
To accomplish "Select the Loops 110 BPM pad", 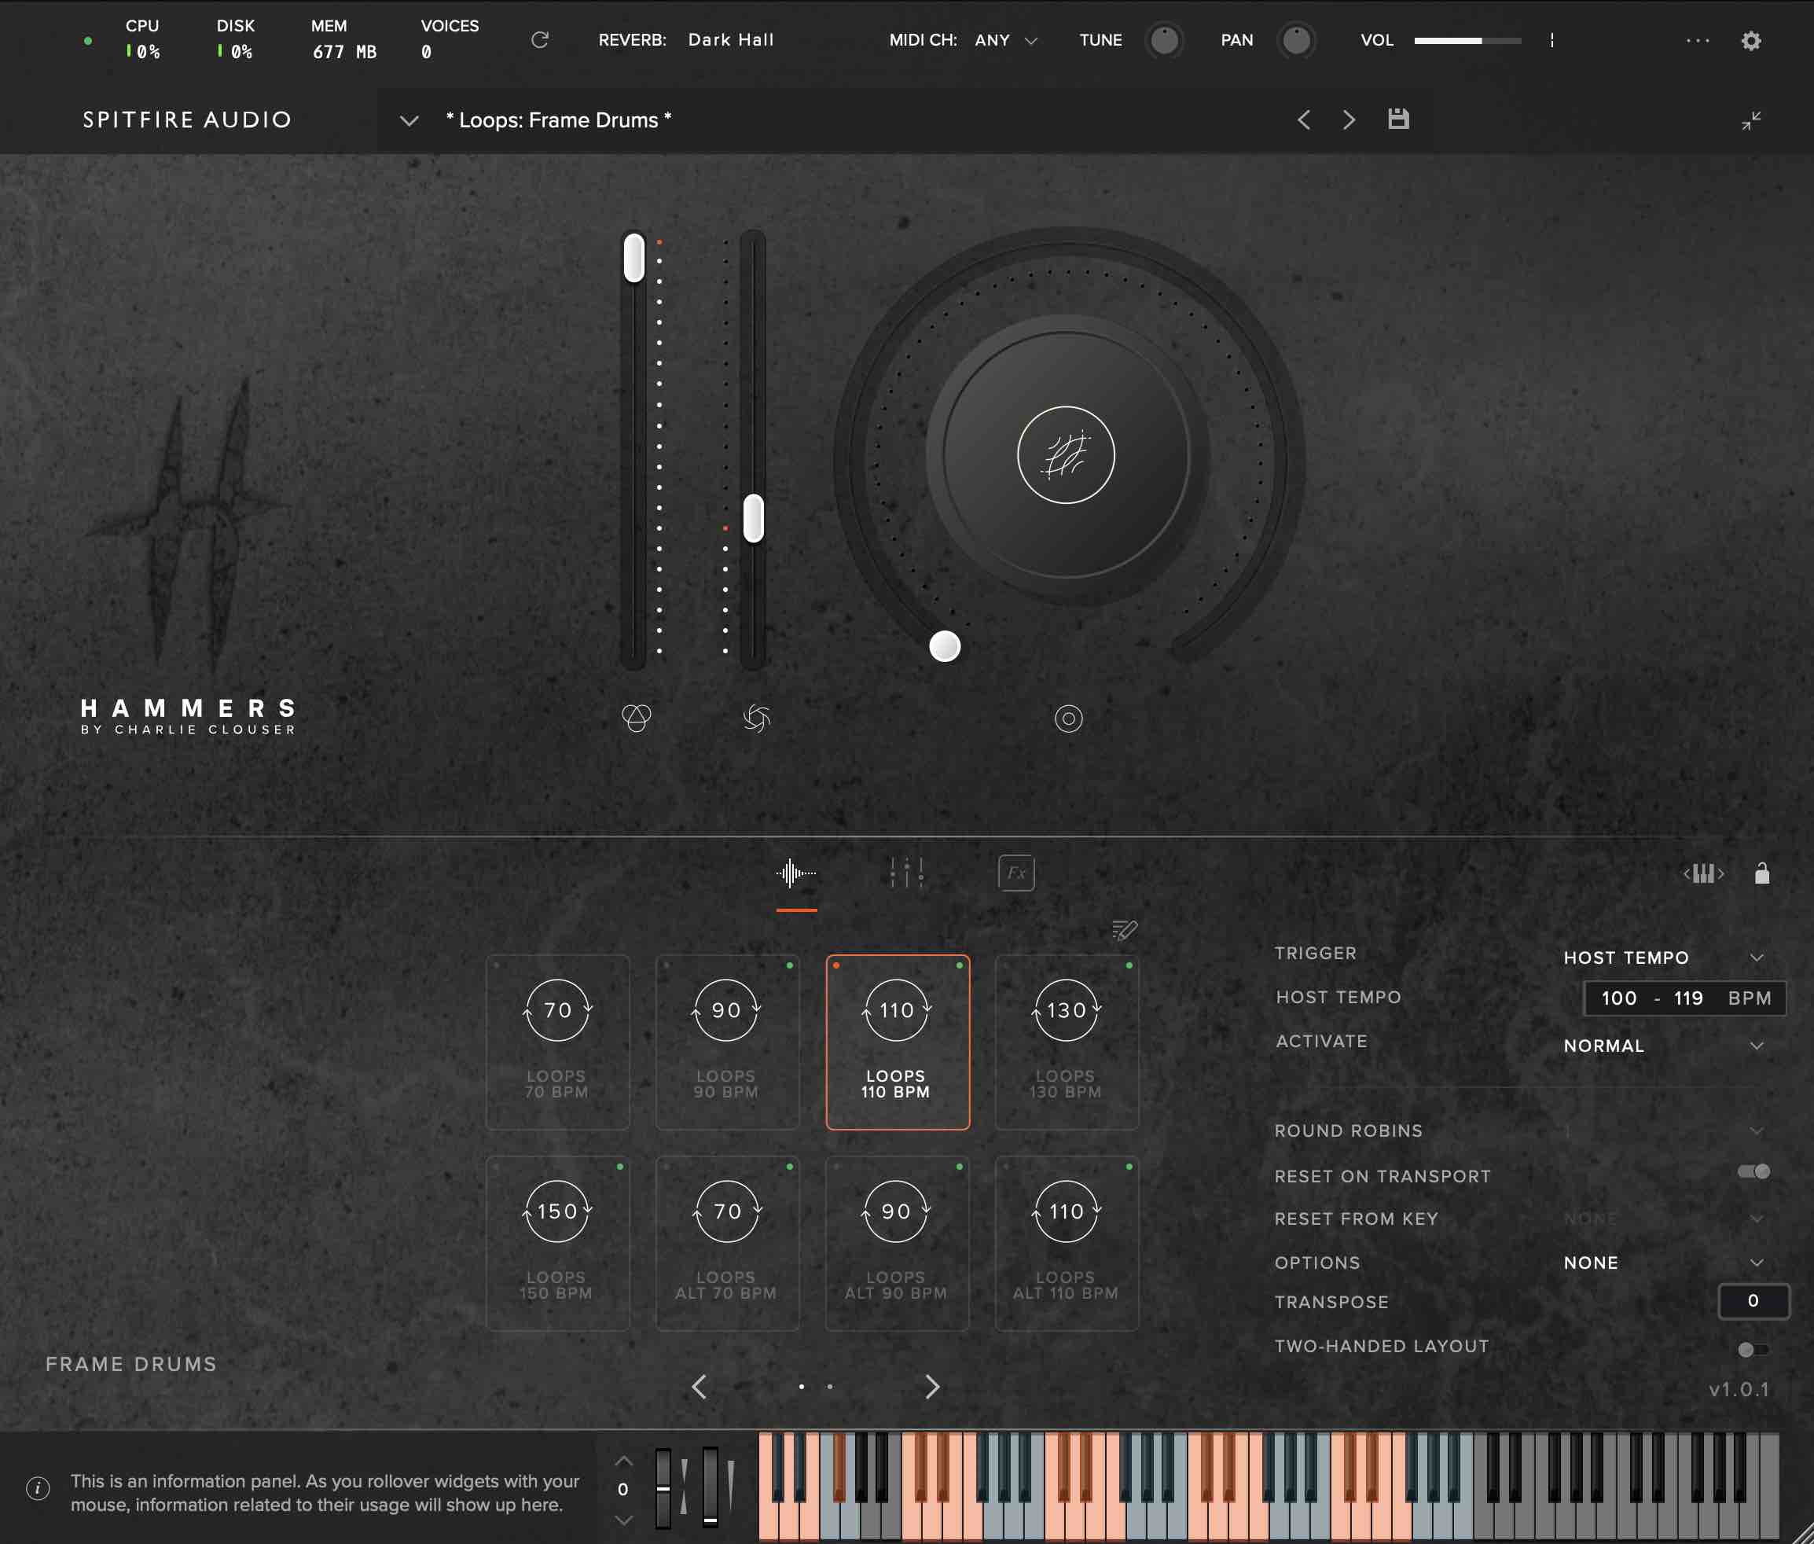I will (x=897, y=1042).
